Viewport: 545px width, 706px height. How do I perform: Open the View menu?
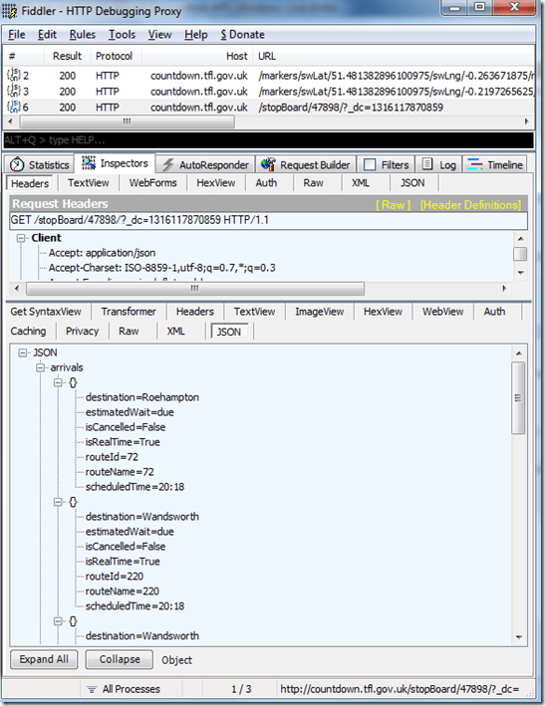pyautogui.click(x=159, y=35)
